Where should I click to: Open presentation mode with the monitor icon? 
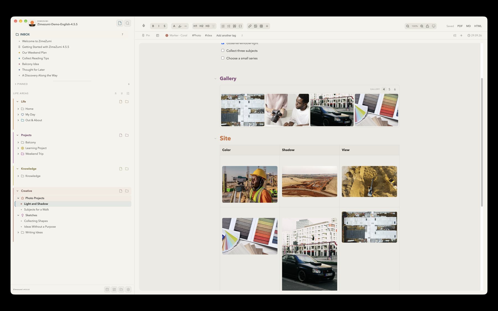pos(434,26)
